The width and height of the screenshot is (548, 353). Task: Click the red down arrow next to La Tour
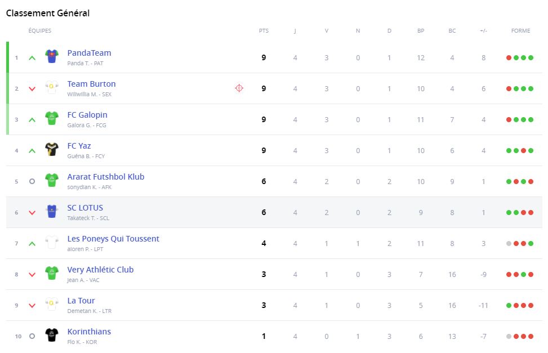[32, 305]
